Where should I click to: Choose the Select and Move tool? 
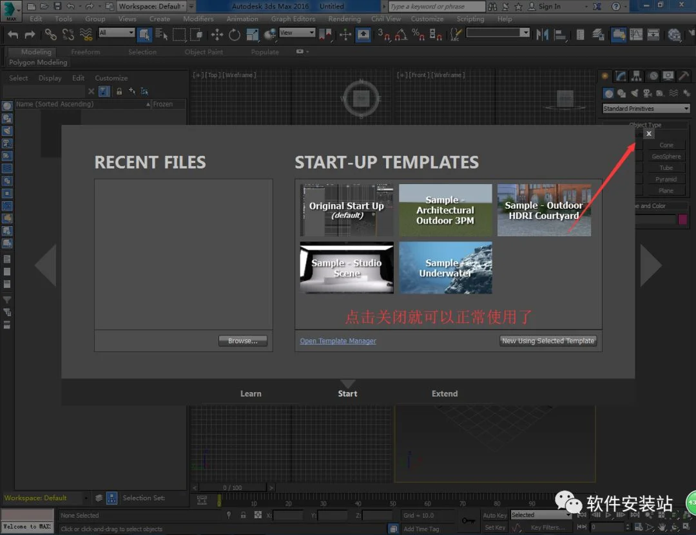(217, 34)
